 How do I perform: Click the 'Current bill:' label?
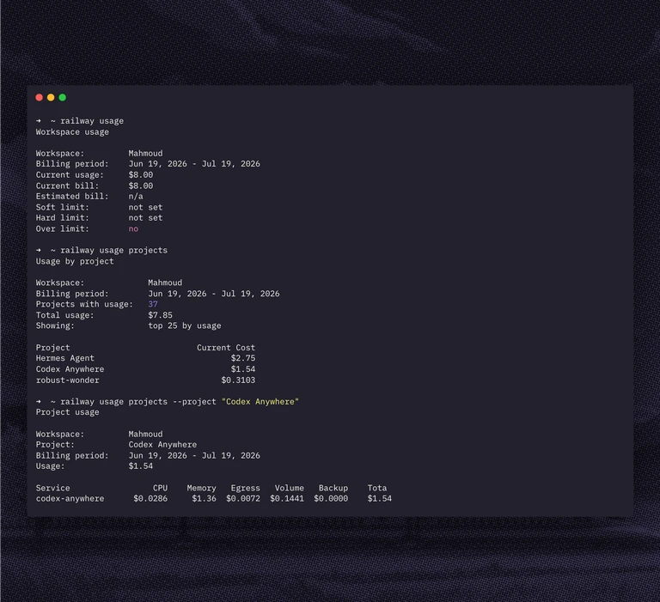point(67,186)
